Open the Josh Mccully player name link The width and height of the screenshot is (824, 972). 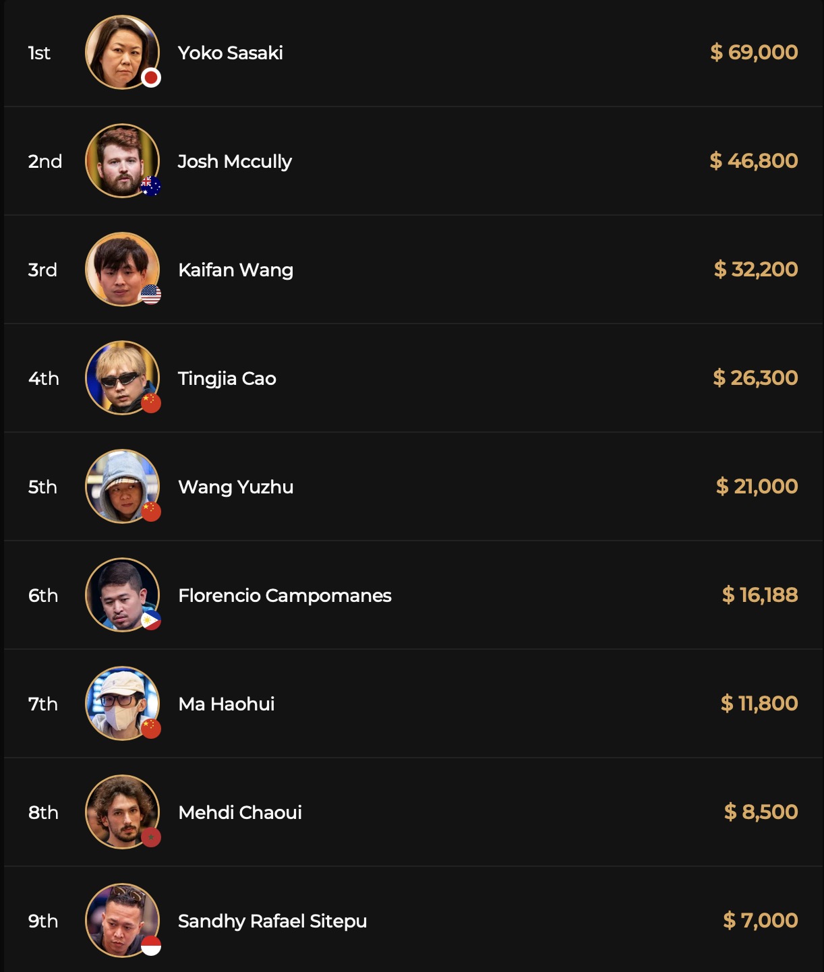click(x=235, y=162)
